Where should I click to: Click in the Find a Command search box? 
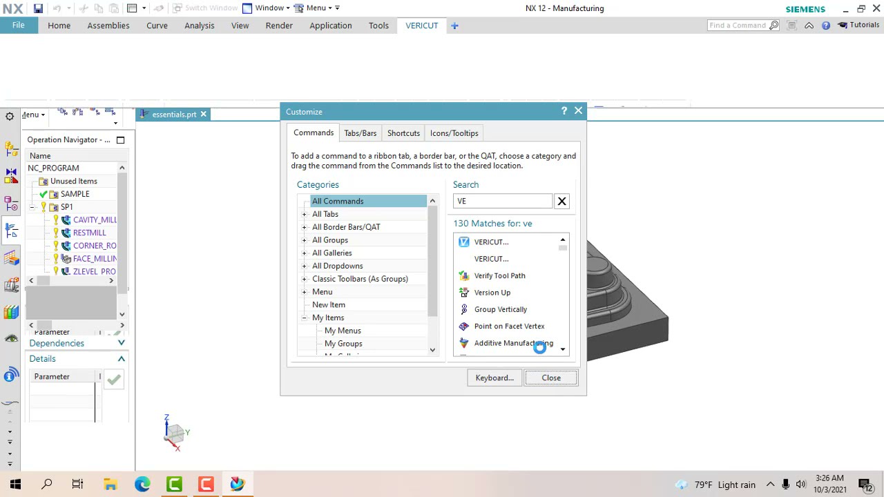point(738,26)
